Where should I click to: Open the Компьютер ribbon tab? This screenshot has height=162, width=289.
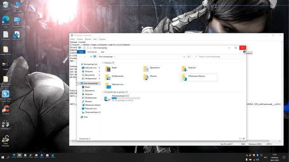[x=92, y=52]
